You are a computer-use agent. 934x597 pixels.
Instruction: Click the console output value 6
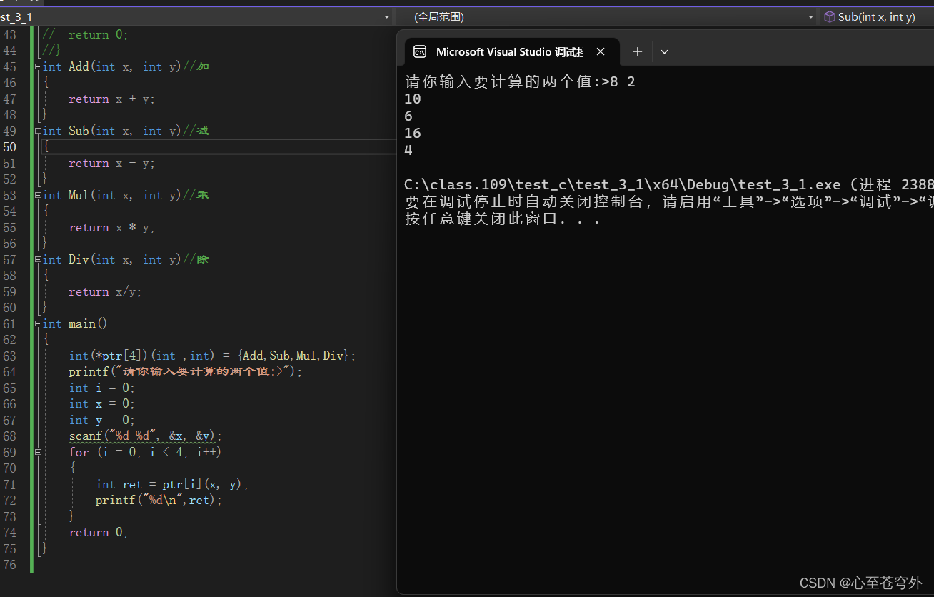click(x=408, y=116)
